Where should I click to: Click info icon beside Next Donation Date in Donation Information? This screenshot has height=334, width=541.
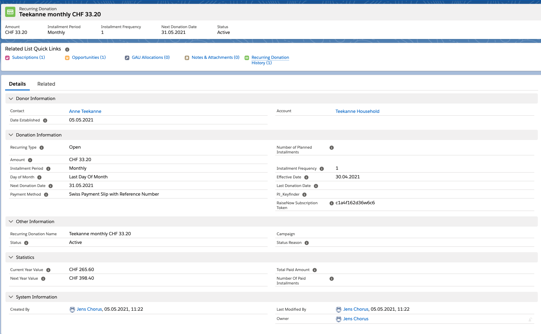click(51, 186)
